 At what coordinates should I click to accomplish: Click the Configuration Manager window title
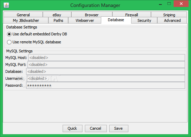click(x=95, y=5)
